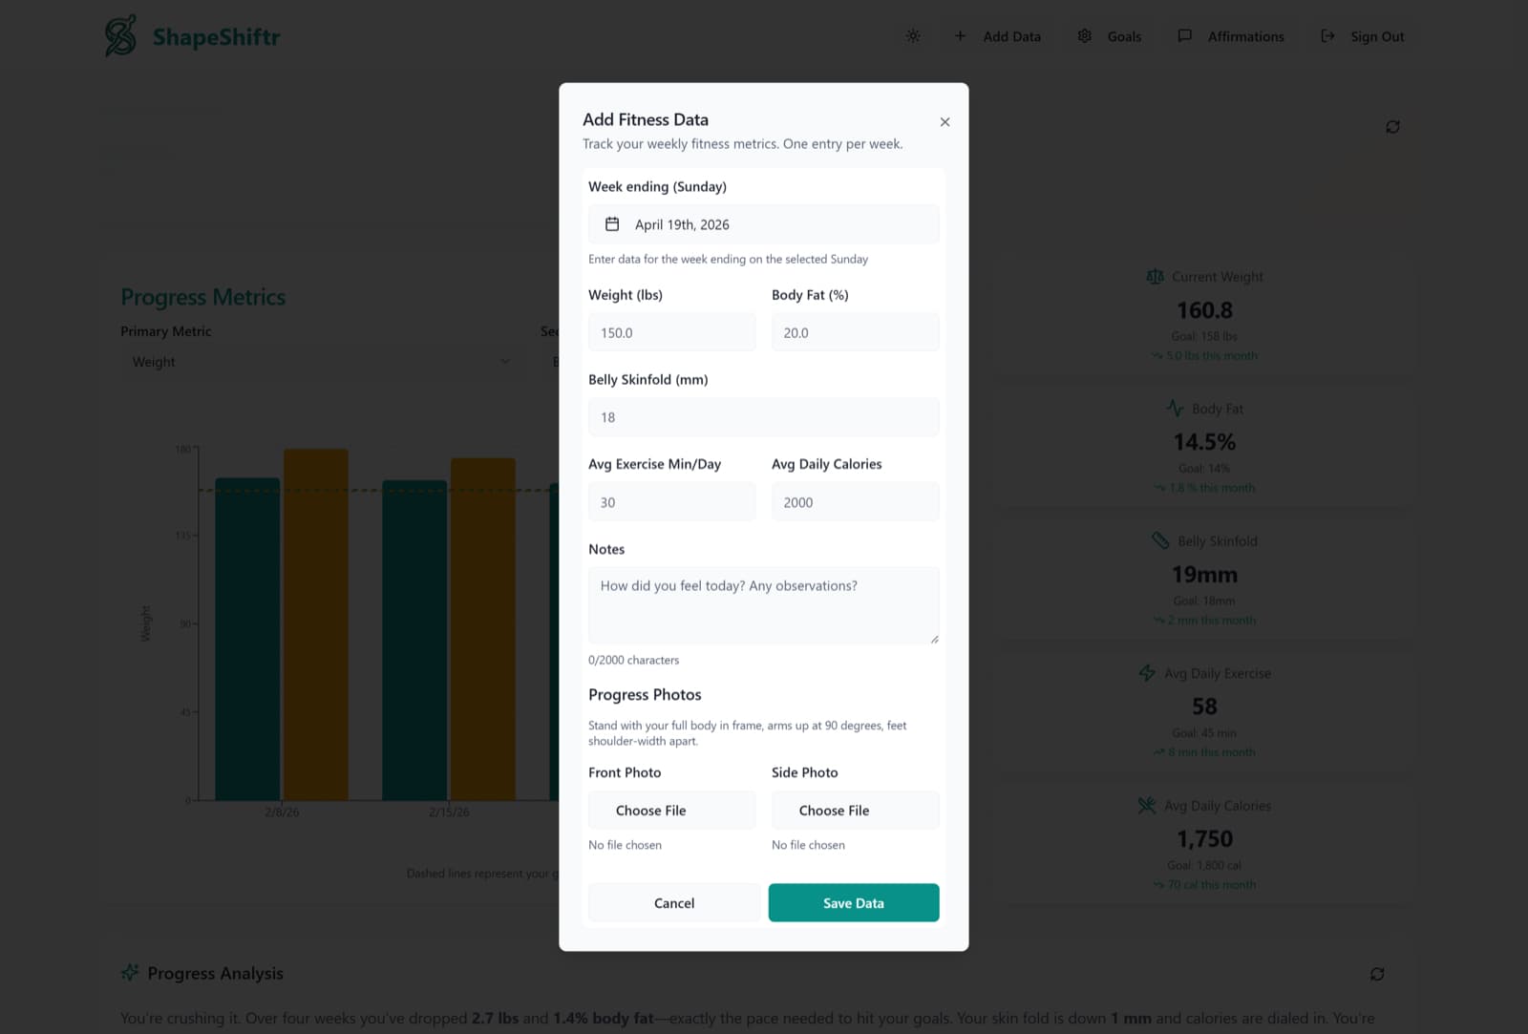Click the calendar icon in date field
This screenshot has width=1528, height=1034.
612,224
